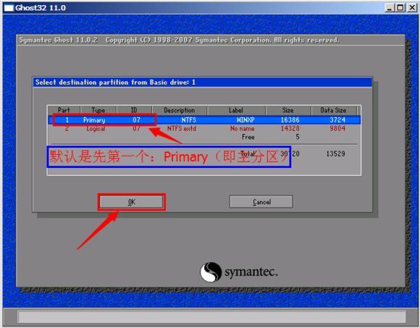Close the Ghost32 11.0 window
420x328 pixels.
[x=412, y=8]
